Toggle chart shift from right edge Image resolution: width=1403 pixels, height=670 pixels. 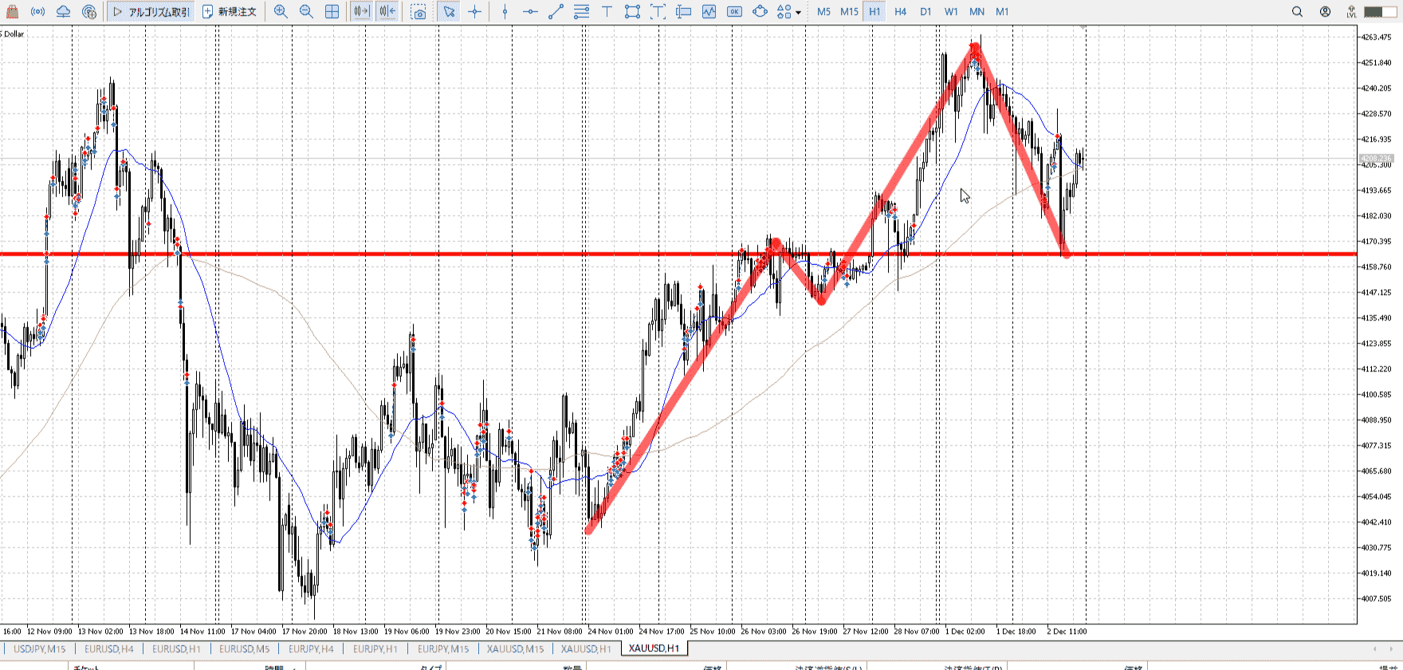[x=387, y=12]
